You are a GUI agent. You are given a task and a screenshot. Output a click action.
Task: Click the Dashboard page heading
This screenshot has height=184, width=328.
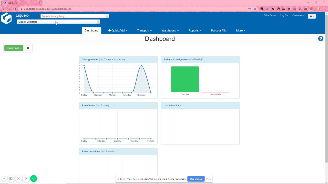click(x=160, y=39)
